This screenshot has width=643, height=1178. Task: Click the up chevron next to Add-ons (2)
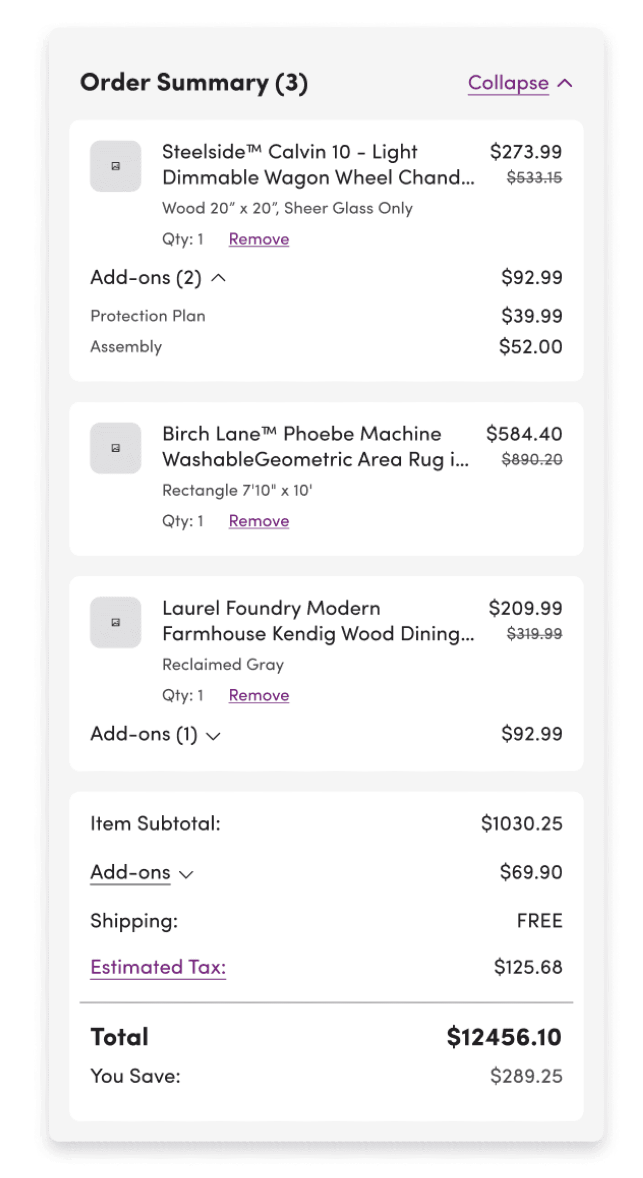219,278
